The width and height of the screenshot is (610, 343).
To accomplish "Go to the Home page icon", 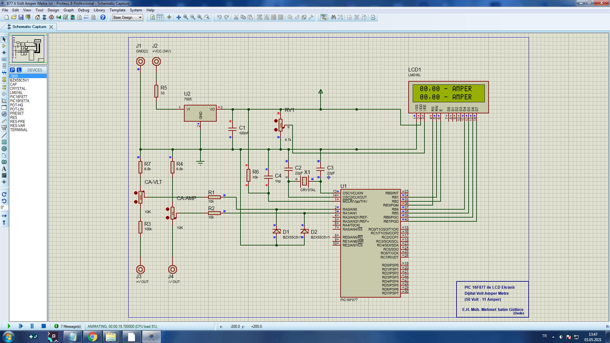I will [x=37, y=17].
